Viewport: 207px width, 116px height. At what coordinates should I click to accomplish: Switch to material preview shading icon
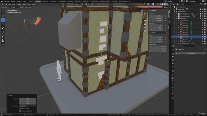165,4
